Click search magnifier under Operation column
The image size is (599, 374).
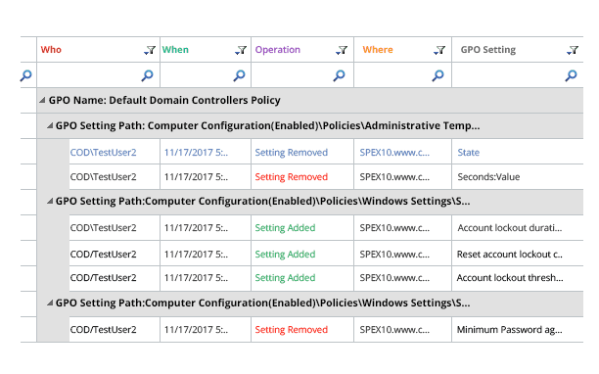(x=339, y=75)
